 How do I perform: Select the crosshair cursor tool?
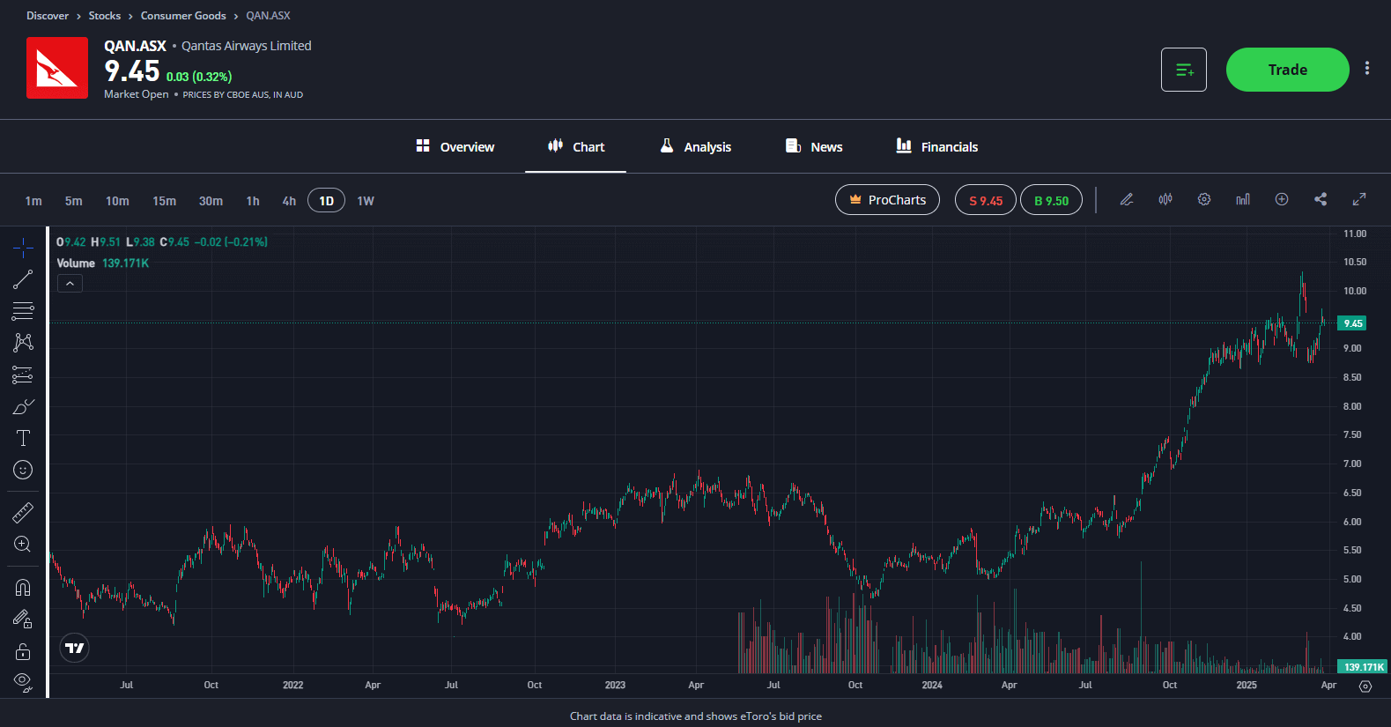point(23,248)
